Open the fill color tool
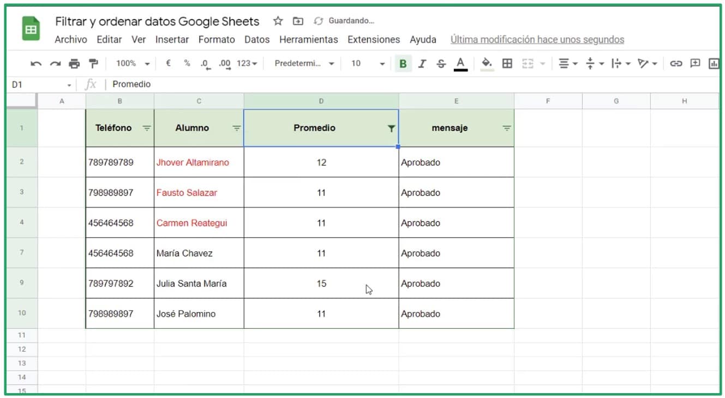 487,63
